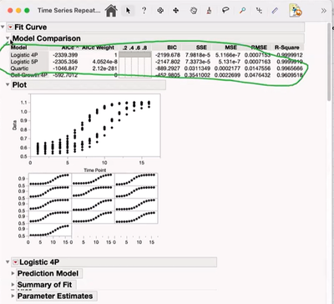The width and height of the screenshot is (334, 304).
Task: Select the crosshairs selection tool
Action: coord(160,11)
